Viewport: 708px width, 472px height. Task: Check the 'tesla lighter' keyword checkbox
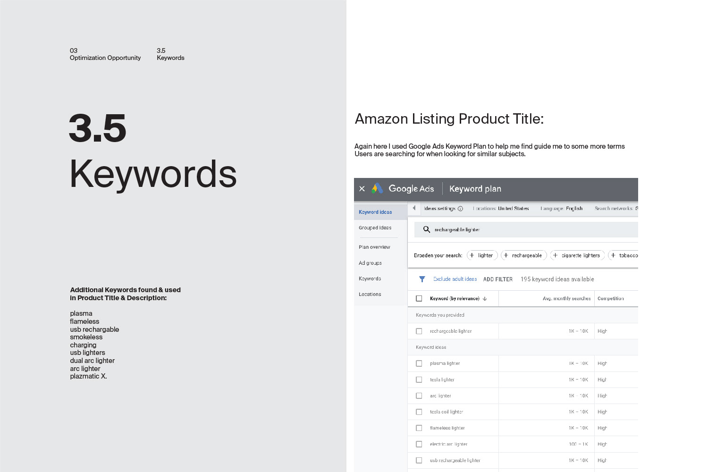pyautogui.click(x=419, y=379)
